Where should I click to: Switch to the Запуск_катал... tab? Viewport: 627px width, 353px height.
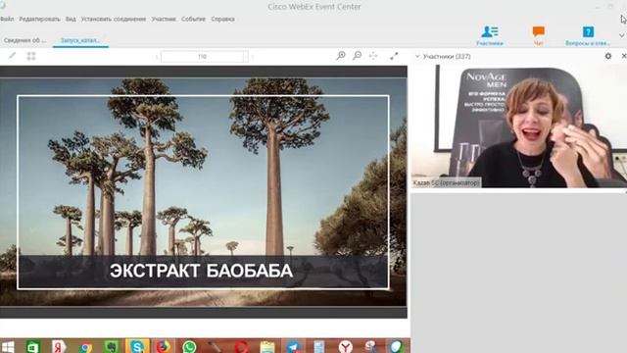point(80,40)
